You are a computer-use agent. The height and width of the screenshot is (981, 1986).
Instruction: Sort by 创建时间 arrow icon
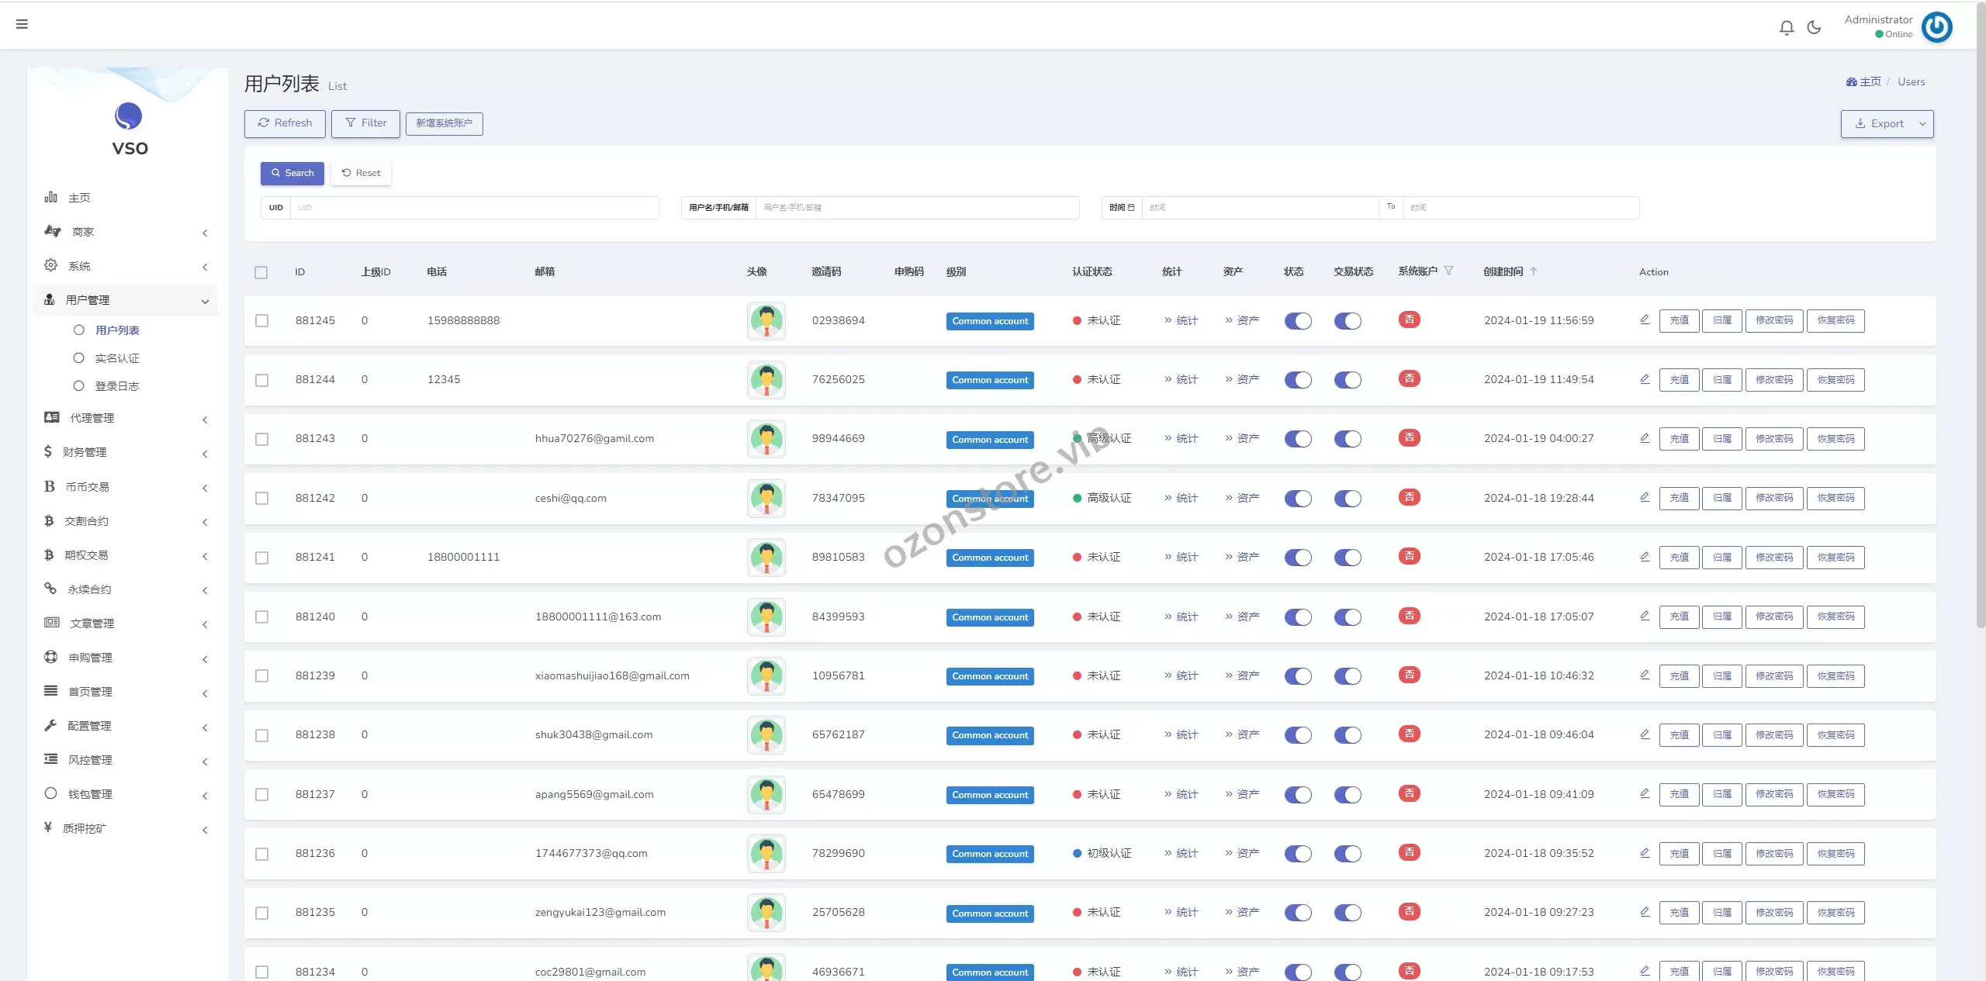[x=1534, y=271]
